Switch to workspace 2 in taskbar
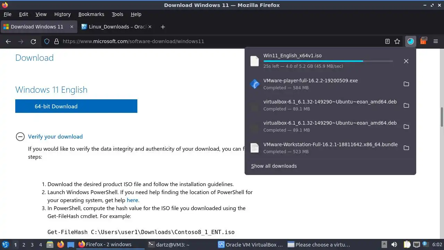Viewport: 444px width, 250px height. click(x=24, y=245)
